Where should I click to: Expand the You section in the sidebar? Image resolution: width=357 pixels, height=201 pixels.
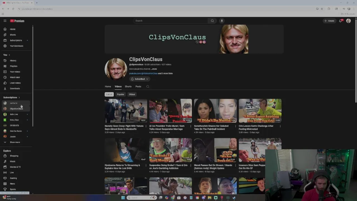pos(7,55)
